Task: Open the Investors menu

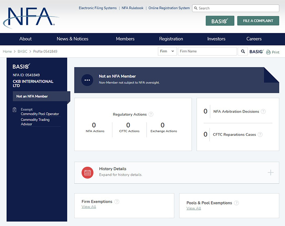Action: pos(216,39)
